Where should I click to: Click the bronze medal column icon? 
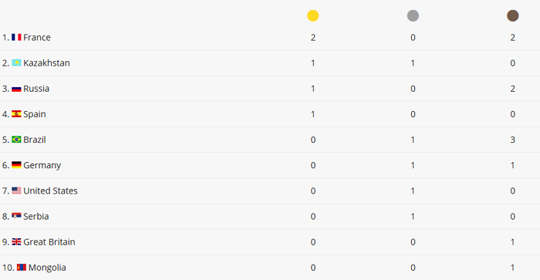coord(512,15)
